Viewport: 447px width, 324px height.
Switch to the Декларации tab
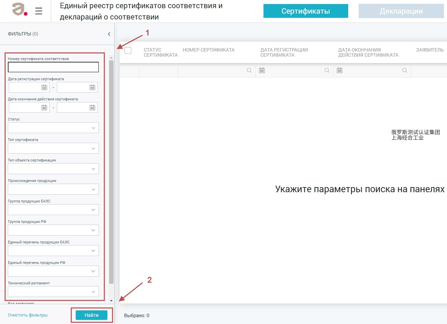(401, 11)
